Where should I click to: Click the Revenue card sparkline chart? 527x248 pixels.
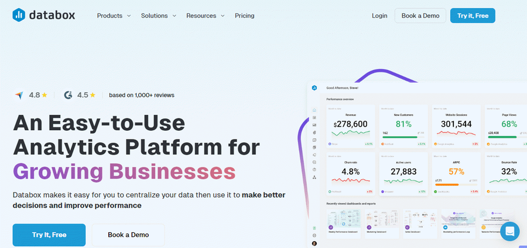click(351, 134)
